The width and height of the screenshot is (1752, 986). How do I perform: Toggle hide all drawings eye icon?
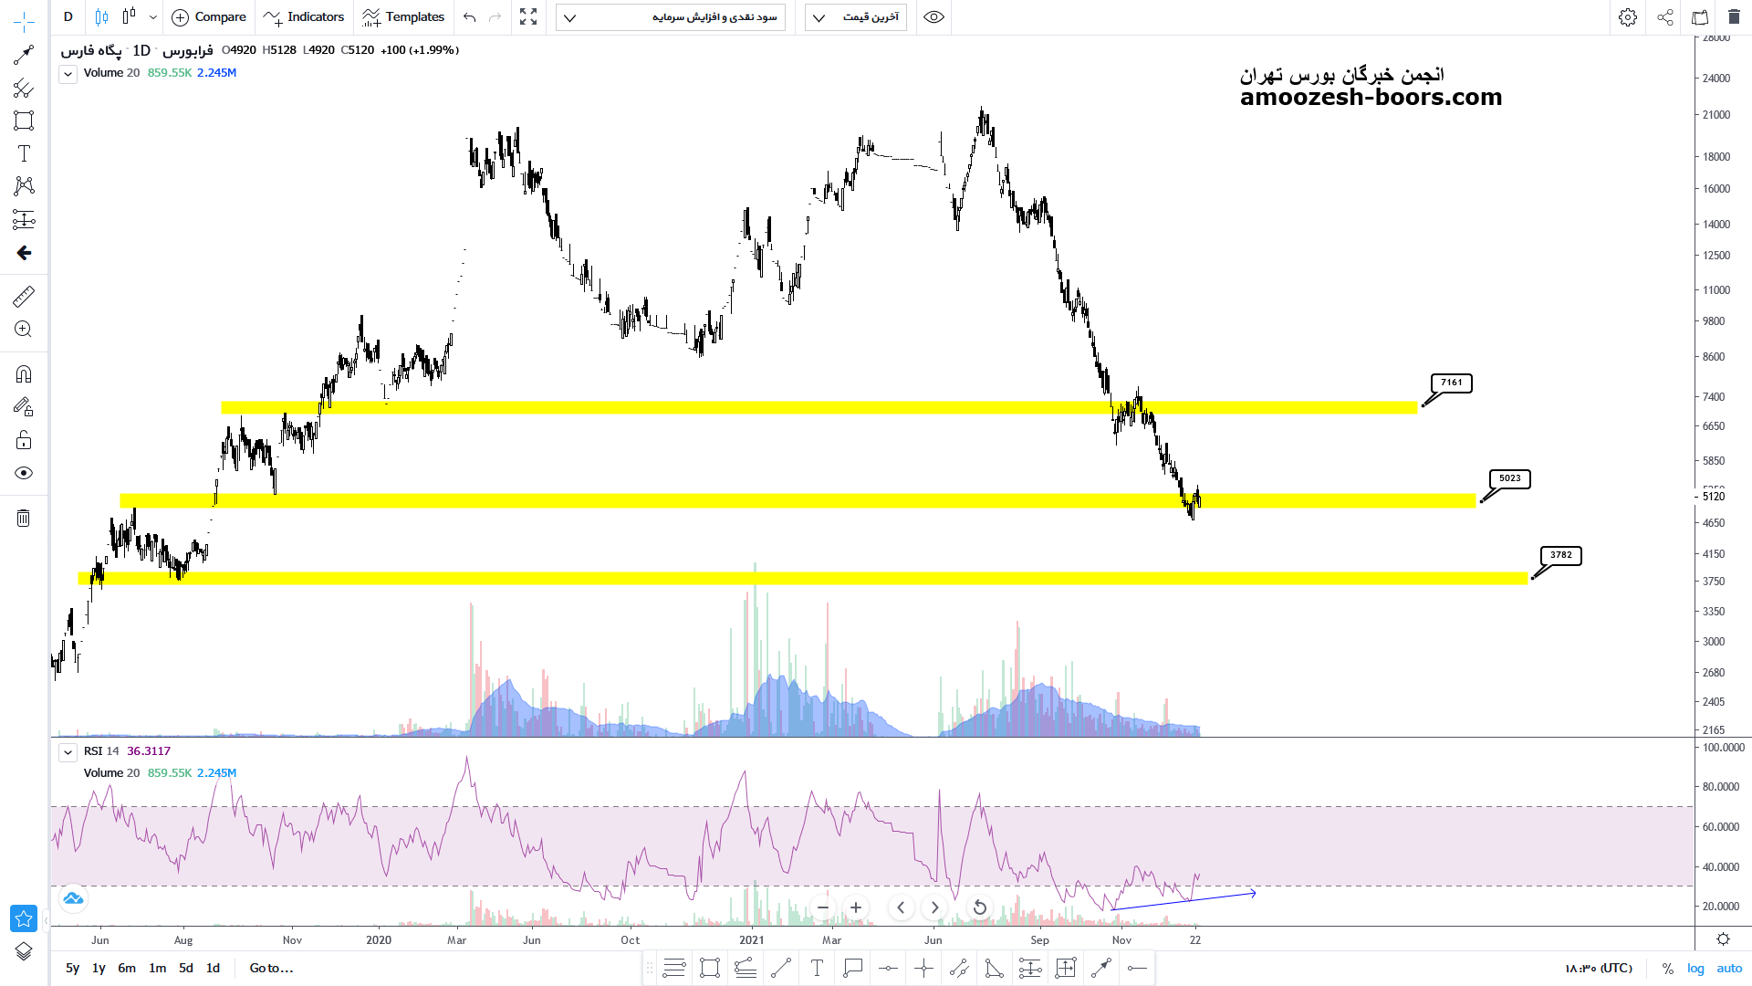pyautogui.click(x=24, y=473)
